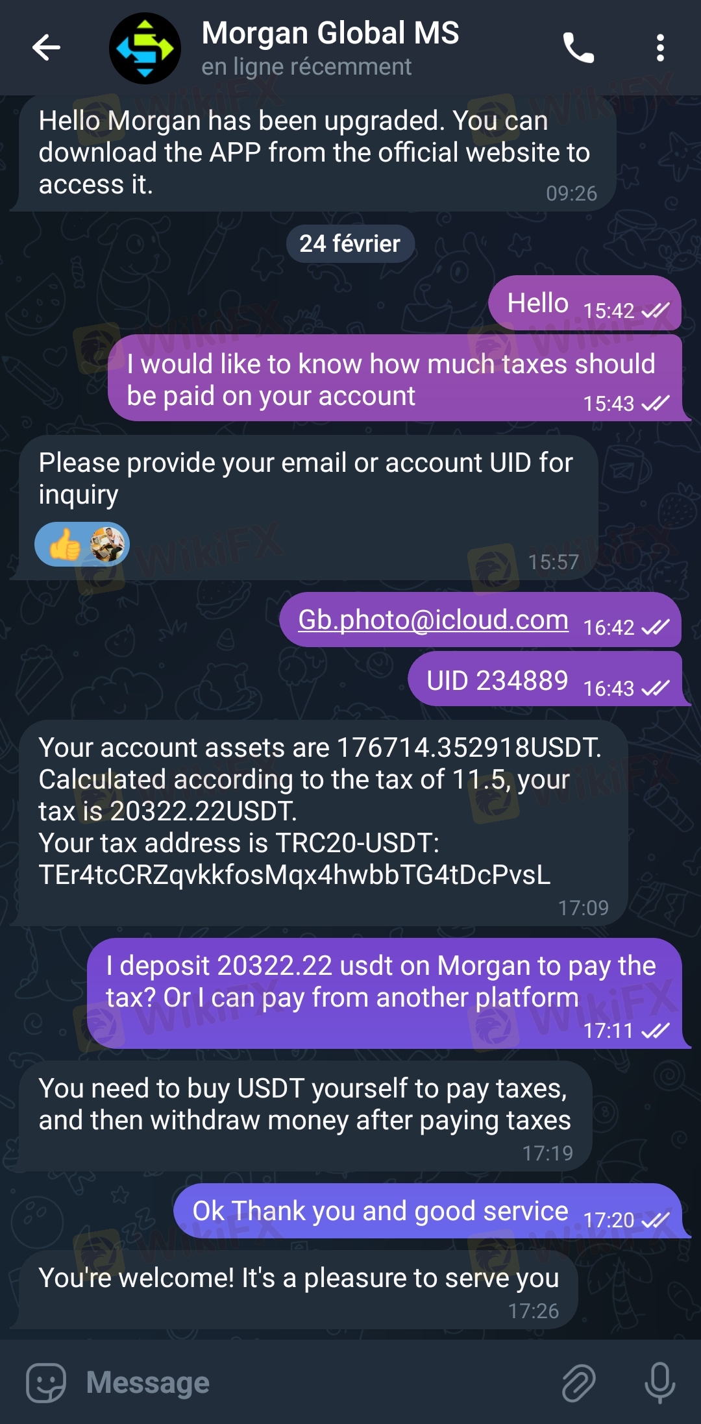This screenshot has width=701, height=1424.
Task: Focus the Message input field
Action: (x=312, y=1382)
